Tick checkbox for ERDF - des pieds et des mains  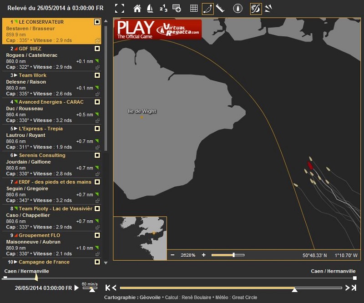(97, 182)
